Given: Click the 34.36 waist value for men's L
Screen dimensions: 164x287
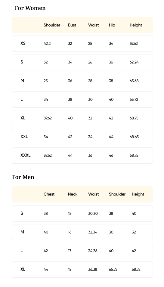Looking at the screenshot, I should pos(93,251).
